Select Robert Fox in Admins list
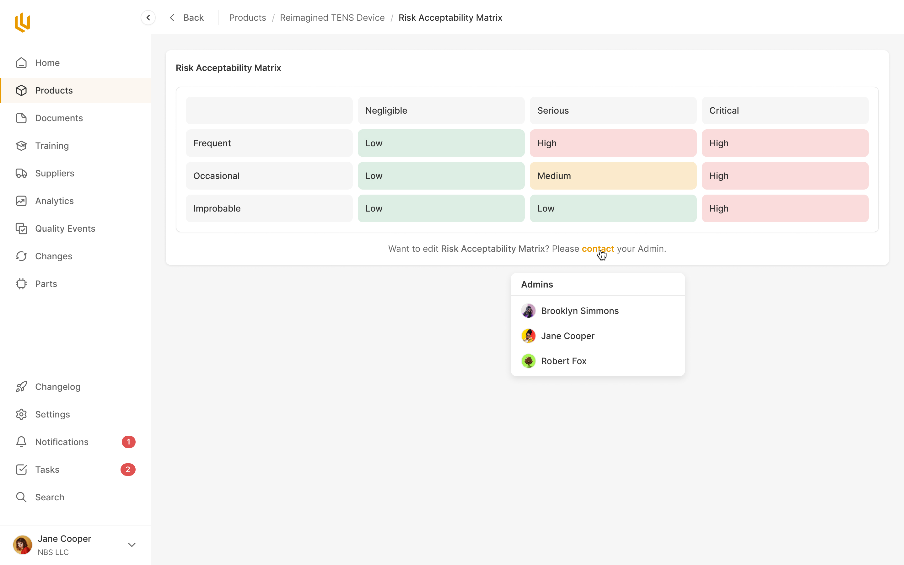Screen dimensions: 904x565 pos(598,361)
